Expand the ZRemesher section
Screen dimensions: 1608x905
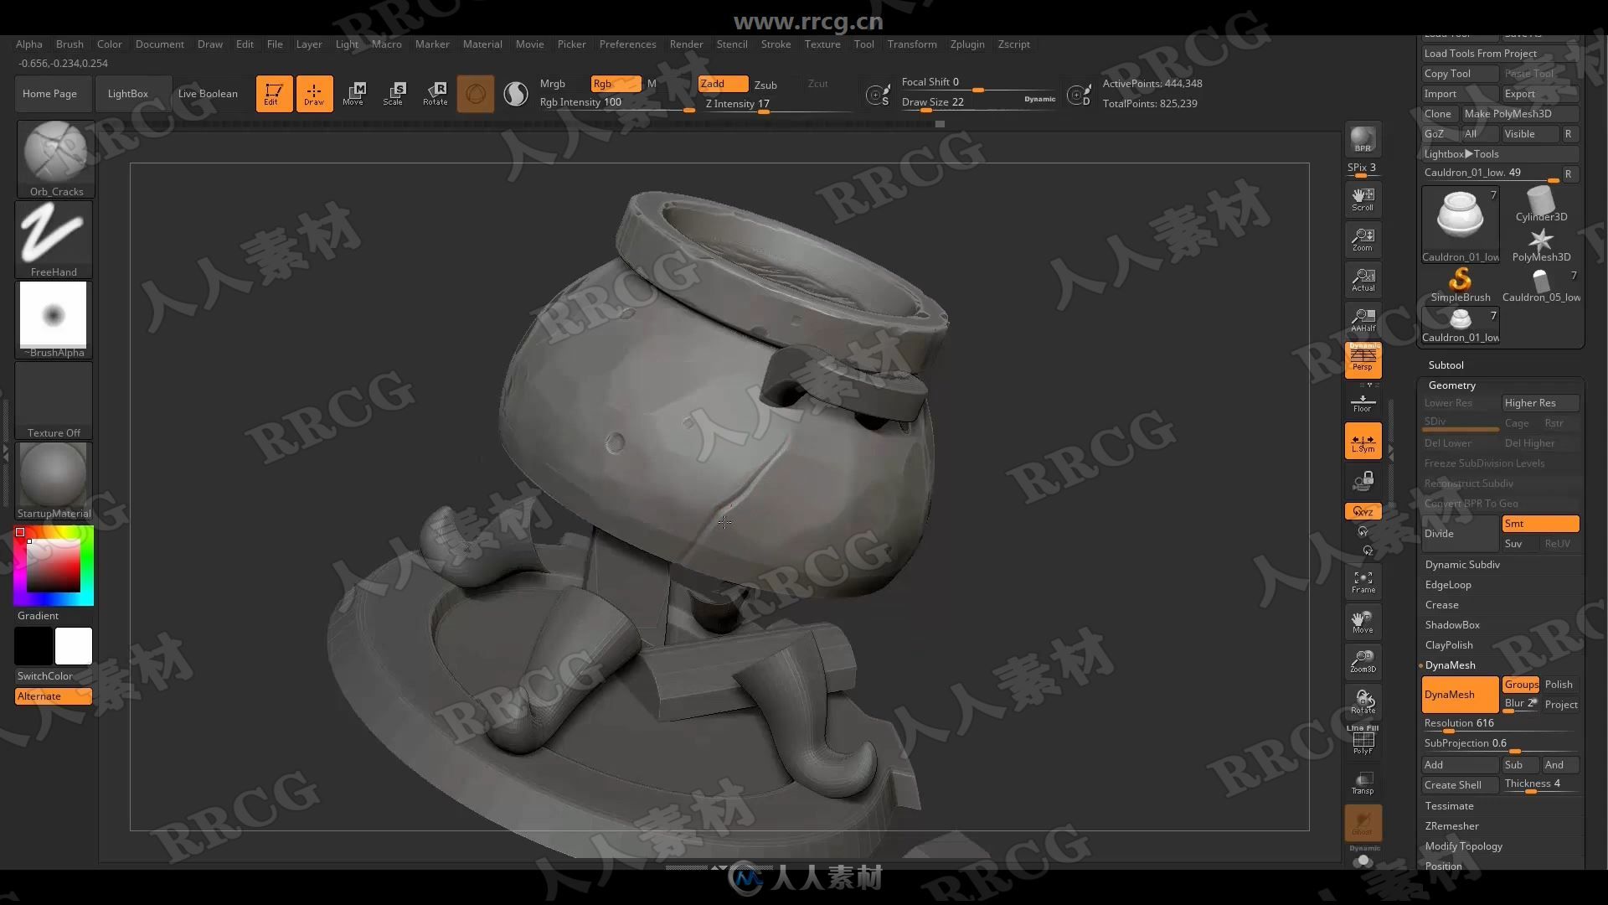pyautogui.click(x=1451, y=826)
